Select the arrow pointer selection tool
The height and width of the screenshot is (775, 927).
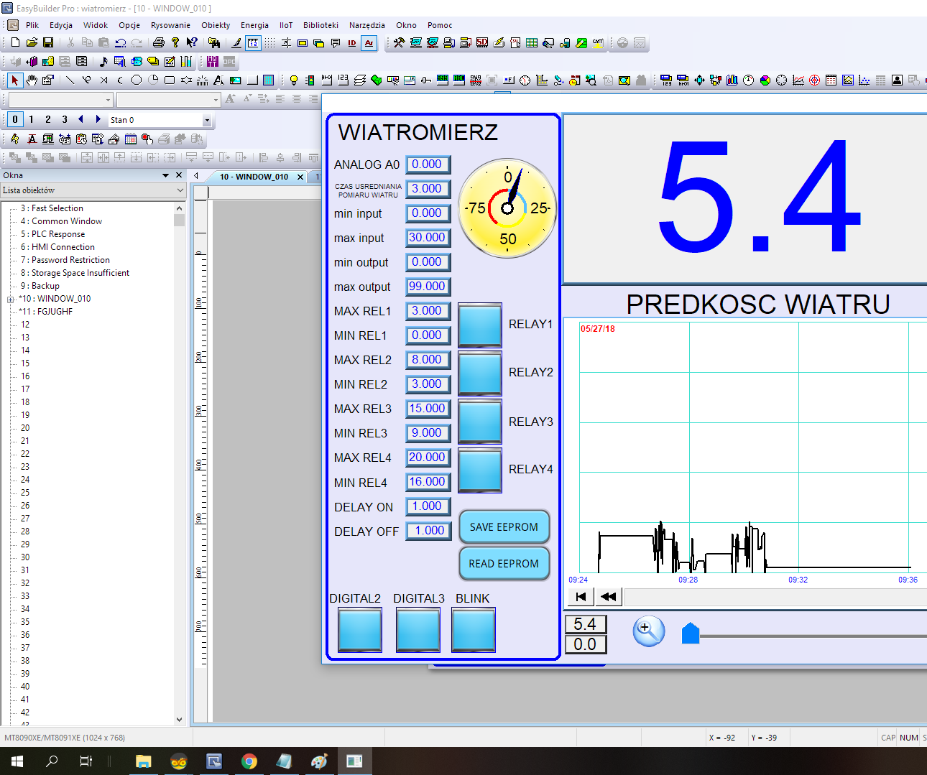pos(15,80)
